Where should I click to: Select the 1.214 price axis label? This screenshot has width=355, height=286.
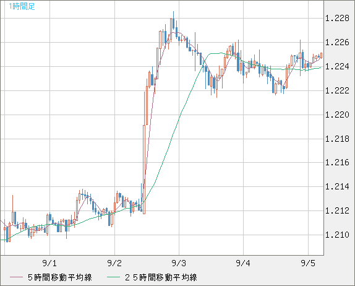point(337,186)
